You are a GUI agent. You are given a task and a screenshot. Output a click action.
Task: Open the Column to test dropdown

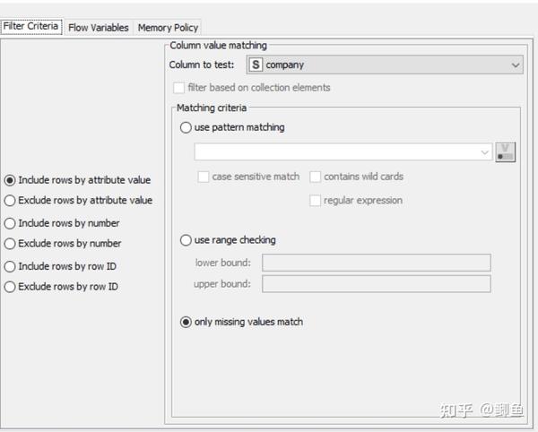(385, 65)
